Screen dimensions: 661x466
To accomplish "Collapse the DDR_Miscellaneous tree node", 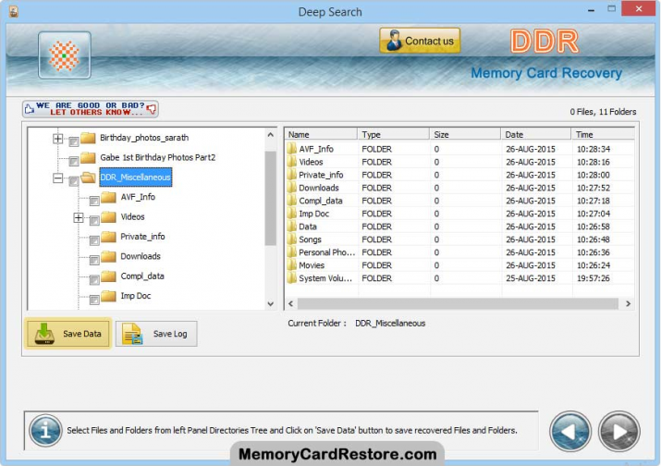I will 58,178.
